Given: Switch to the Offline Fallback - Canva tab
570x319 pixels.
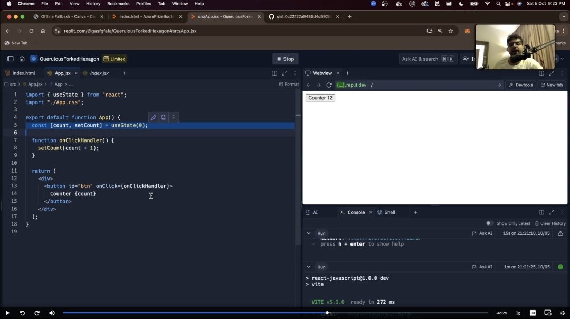Looking at the screenshot, I should point(68,17).
